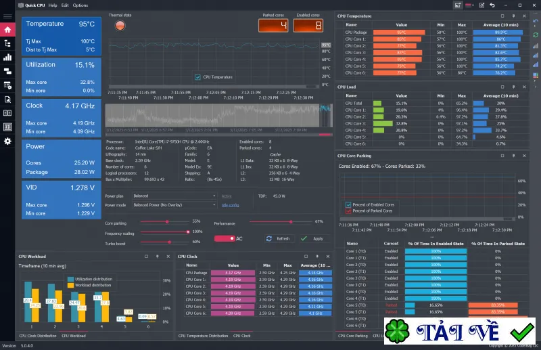Click the history overview graph strip
The width and height of the screenshot is (541, 350).
[x=218, y=116]
